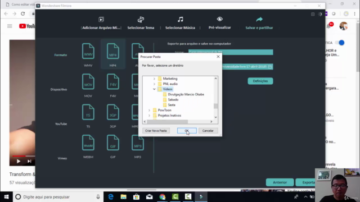This screenshot has width=360, height=202.
Task: Click the taskbar search box
Action: pos(58,197)
